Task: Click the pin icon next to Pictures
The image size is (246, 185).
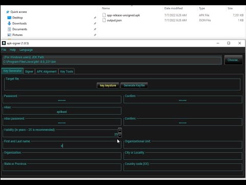Action: (x=95, y=35)
